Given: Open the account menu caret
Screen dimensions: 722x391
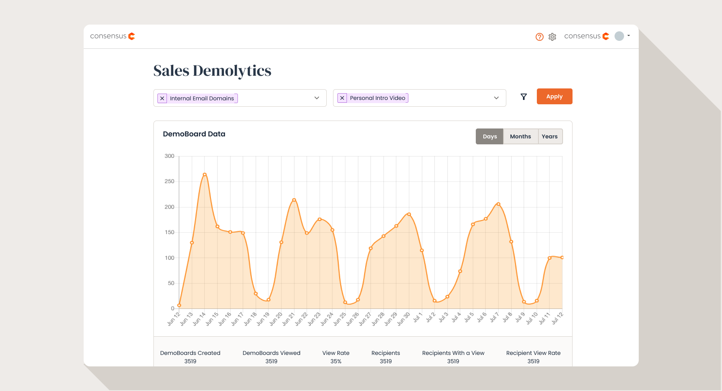Looking at the screenshot, I should point(629,36).
